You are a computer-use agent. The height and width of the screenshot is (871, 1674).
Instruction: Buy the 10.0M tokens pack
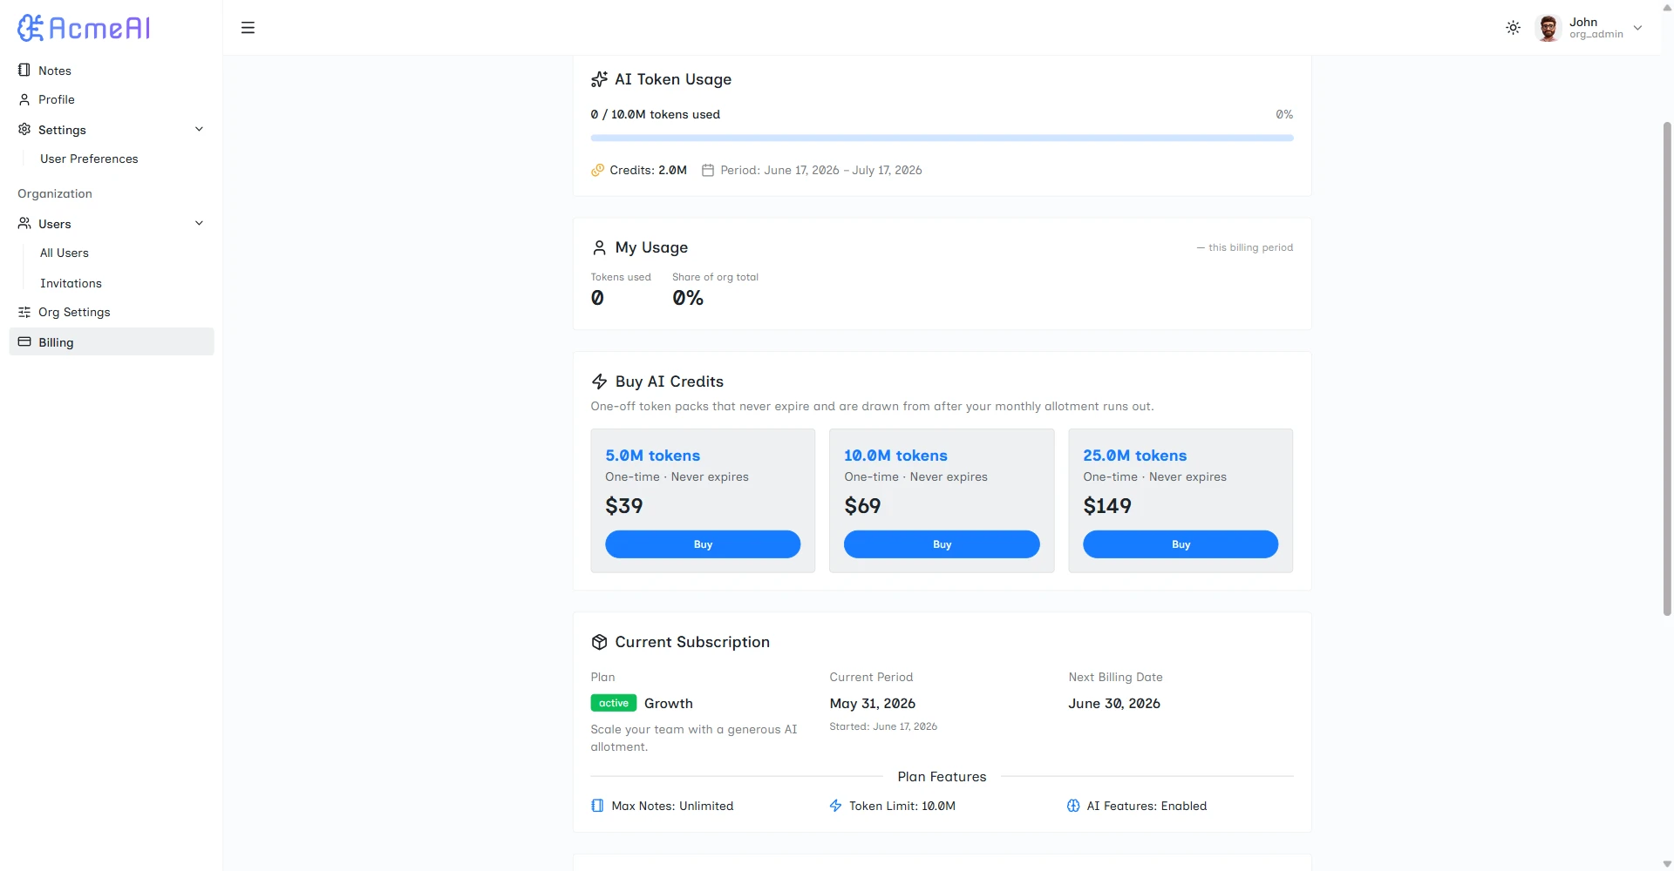(942, 544)
